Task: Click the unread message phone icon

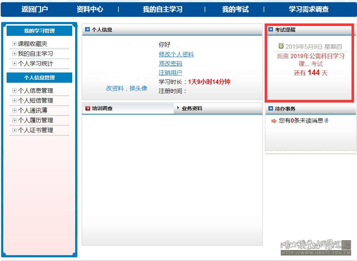Action: click(x=327, y=120)
